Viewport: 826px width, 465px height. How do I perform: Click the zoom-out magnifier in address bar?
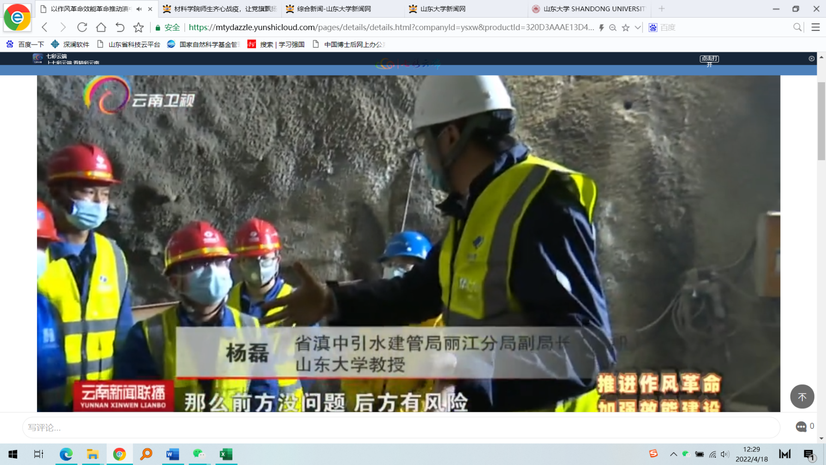pyautogui.click(x=613, y=28)
